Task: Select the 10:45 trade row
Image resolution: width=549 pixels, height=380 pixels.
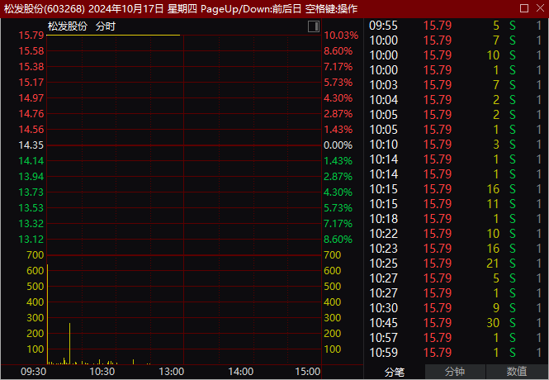Action: pos(456,322)
